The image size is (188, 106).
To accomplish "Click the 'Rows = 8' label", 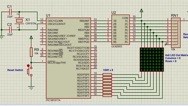I will coord(171,61).
